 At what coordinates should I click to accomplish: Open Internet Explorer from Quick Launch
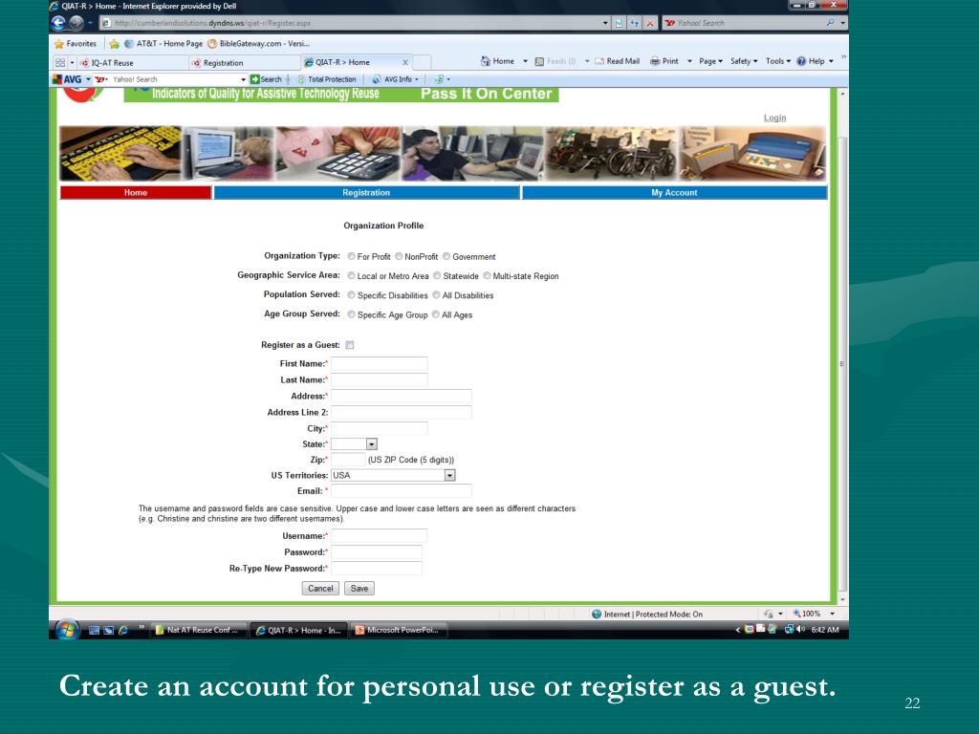(x=123, y=631)
